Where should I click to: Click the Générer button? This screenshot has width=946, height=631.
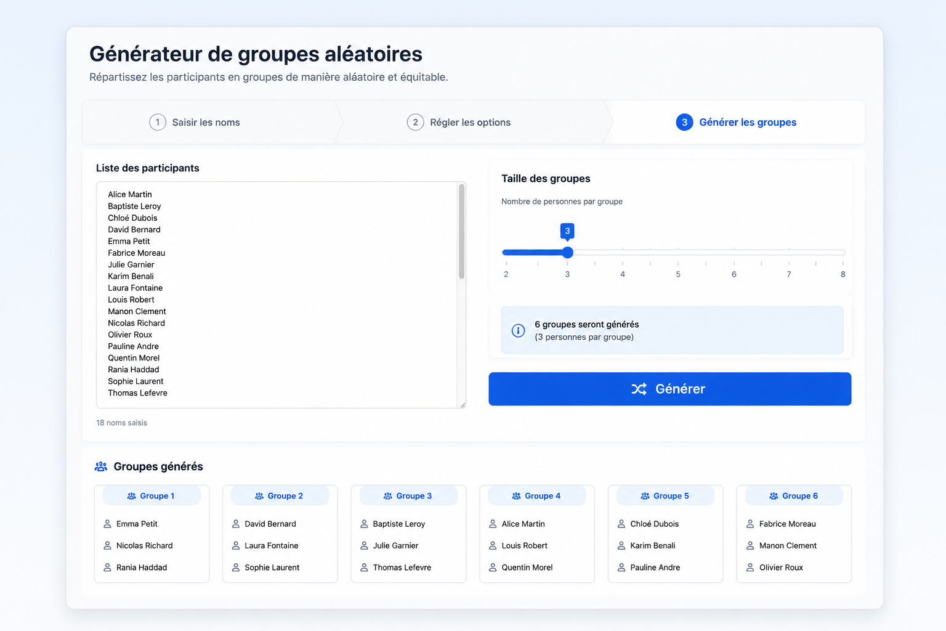pyautogui.click(x=670, y=389)
